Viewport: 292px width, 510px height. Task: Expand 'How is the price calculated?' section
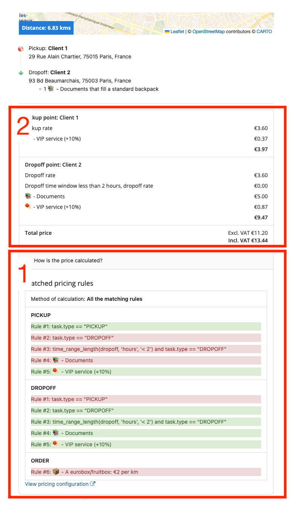[68, 260]
